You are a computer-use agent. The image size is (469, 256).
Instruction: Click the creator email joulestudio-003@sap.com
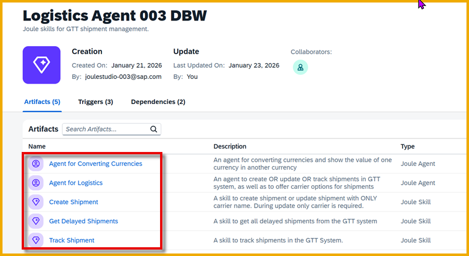click(123, 77)
